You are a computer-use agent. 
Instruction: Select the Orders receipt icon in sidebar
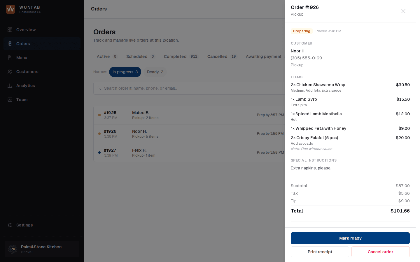(10, 44)
